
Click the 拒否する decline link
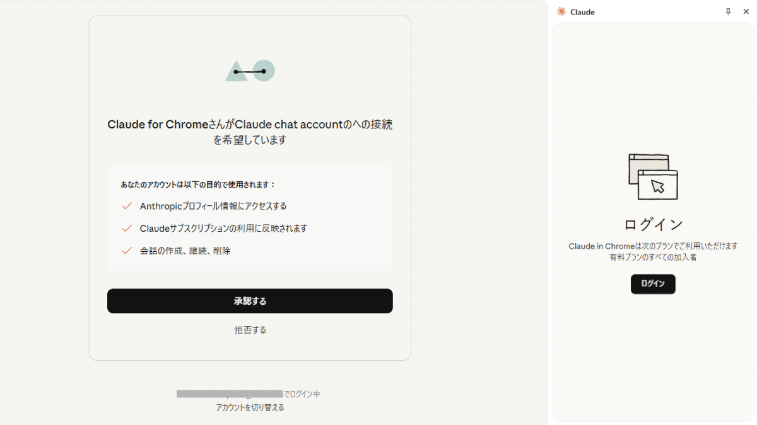(x=250, y=330)
